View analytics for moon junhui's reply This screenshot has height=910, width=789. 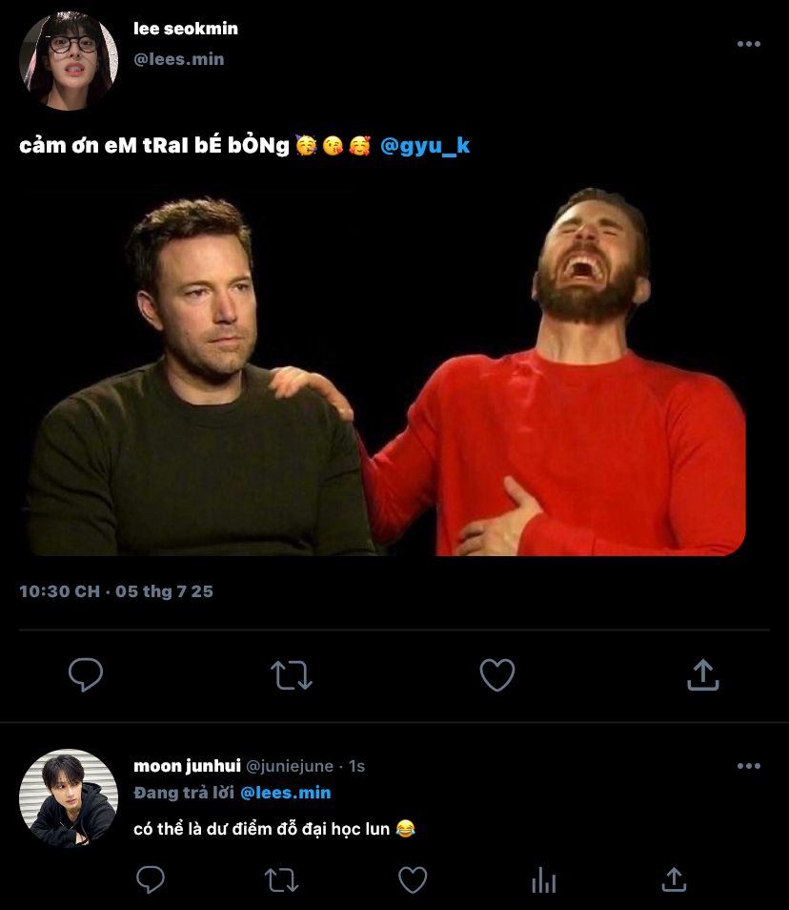[543, 879]
